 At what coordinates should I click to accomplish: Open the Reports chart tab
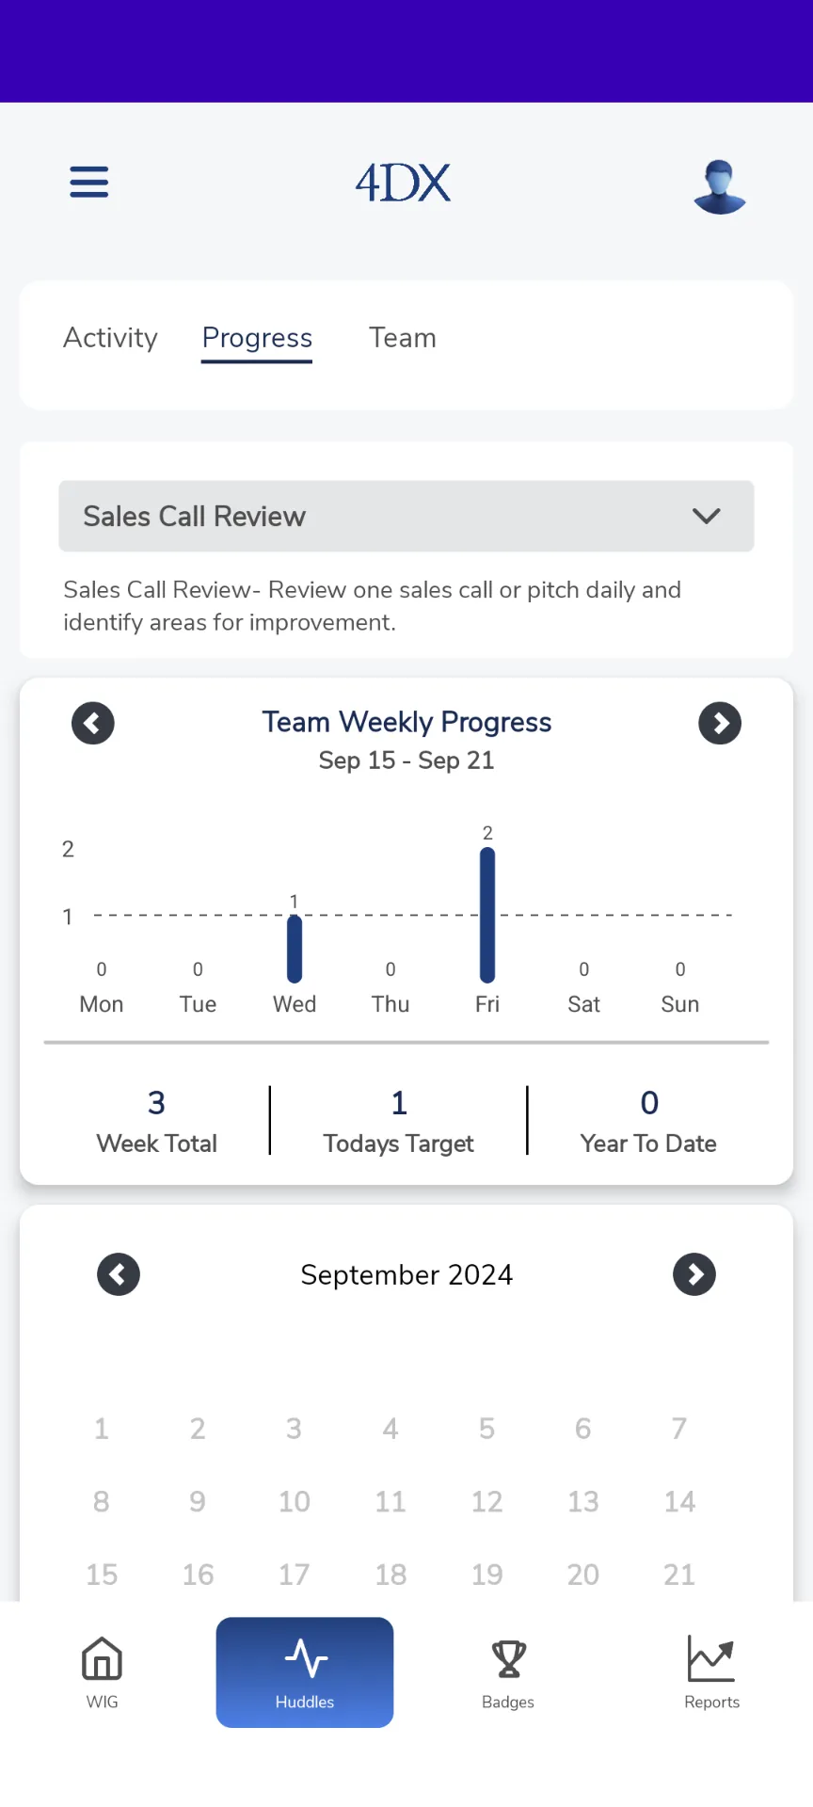tap(711, 1672)
